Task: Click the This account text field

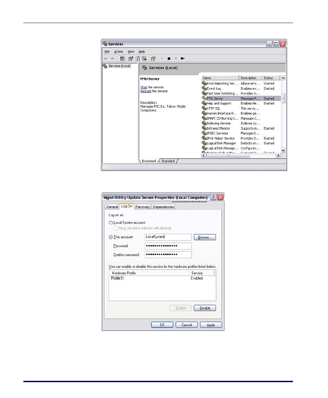Action: point(168,237)
